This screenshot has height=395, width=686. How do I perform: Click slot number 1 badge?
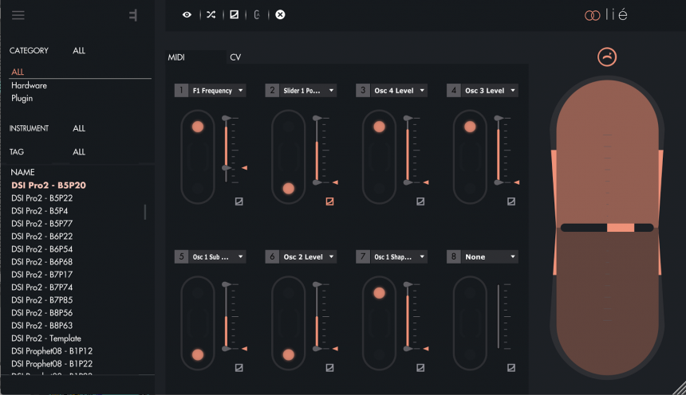(x=182, y=91)
